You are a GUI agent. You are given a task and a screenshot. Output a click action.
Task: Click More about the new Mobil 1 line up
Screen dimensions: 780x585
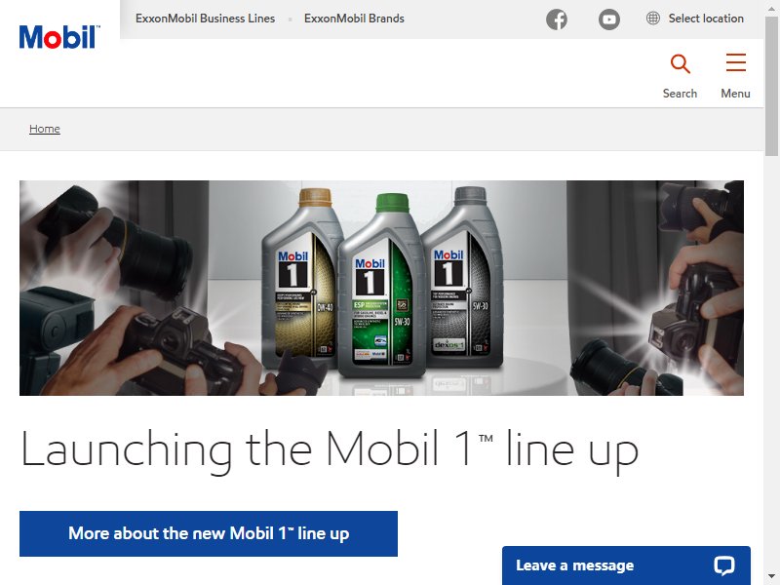209,533
